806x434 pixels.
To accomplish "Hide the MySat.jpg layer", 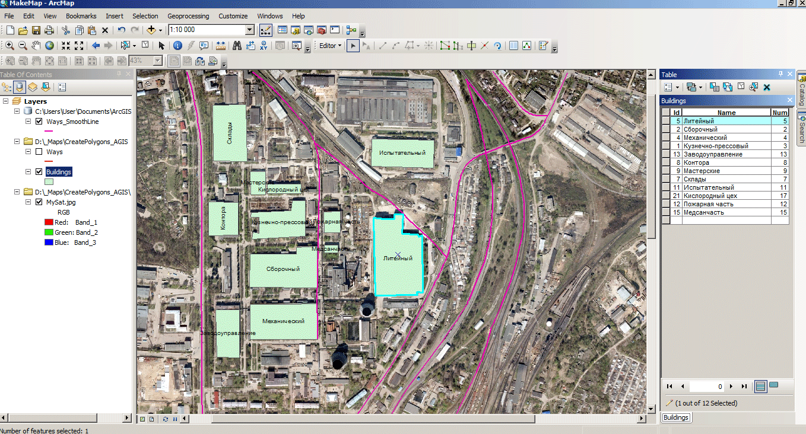I will tap(39, 202).
